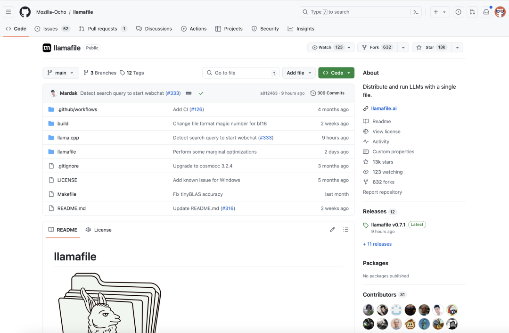Click Mardak's commit author avatar
This screenshot has height=333, width=509.
tap(54, 93)
